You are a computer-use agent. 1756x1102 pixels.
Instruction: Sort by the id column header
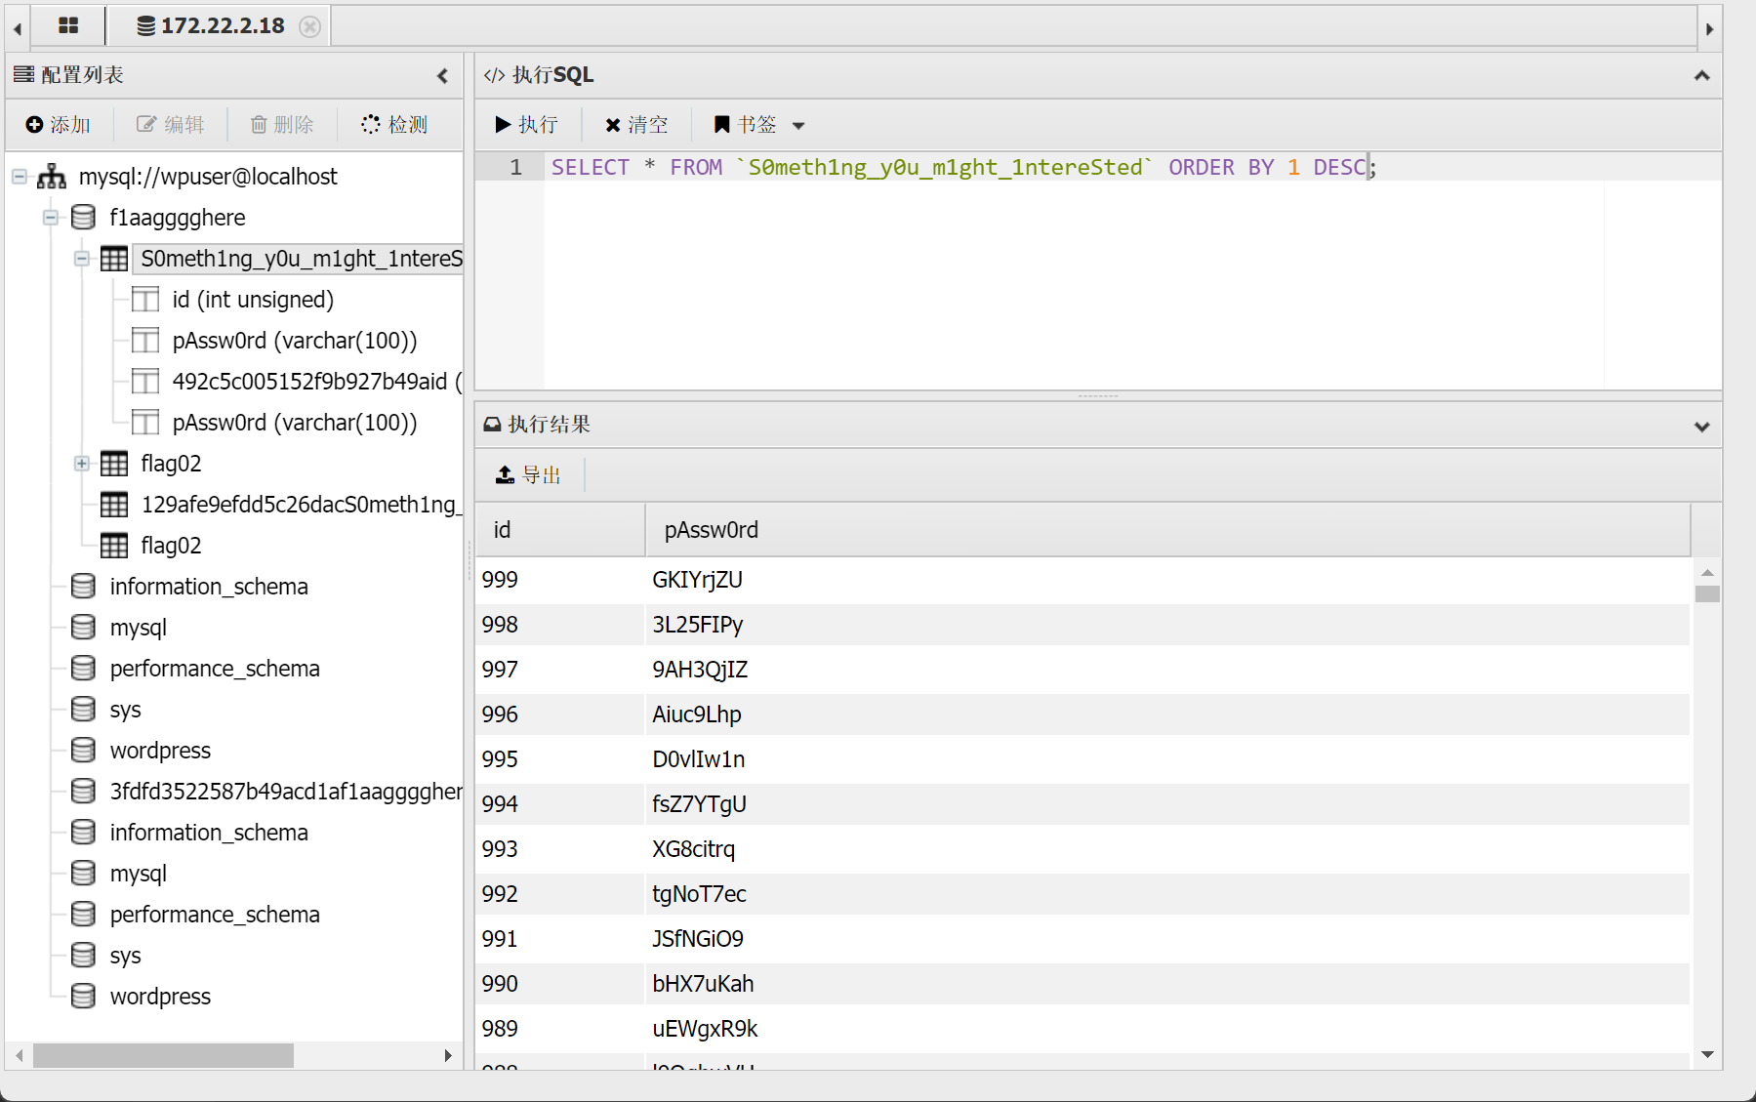(x=560, y=530)
